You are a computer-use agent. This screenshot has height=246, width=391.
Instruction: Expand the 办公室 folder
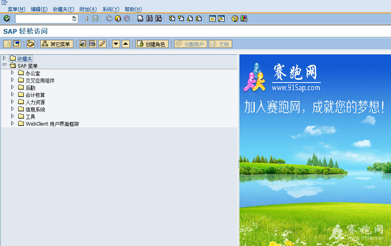pyautogui.click(x=12, y=72)
